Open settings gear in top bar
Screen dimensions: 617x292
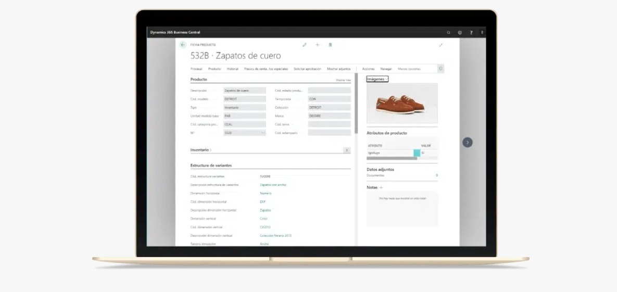coord(460,33)
